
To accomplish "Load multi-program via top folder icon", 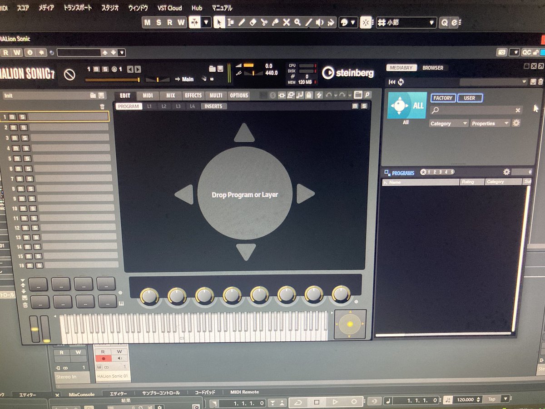I will point(212,69).
